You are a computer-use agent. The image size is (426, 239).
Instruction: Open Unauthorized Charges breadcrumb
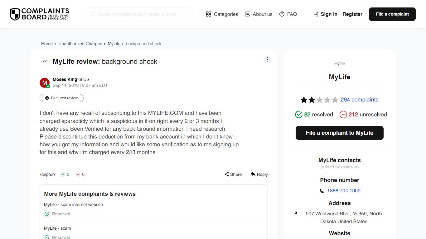pos(80,44)
